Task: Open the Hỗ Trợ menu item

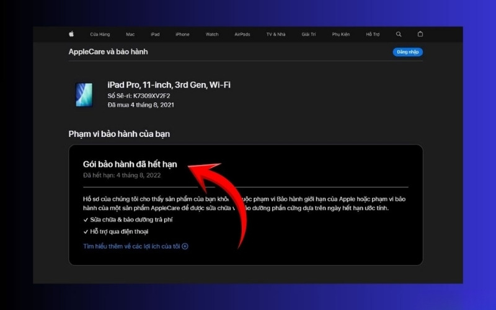Action: click(373, 34)
